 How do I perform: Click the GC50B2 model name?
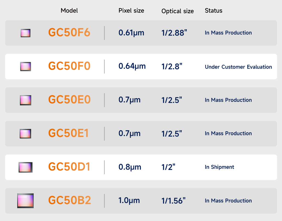pos(69,200)
